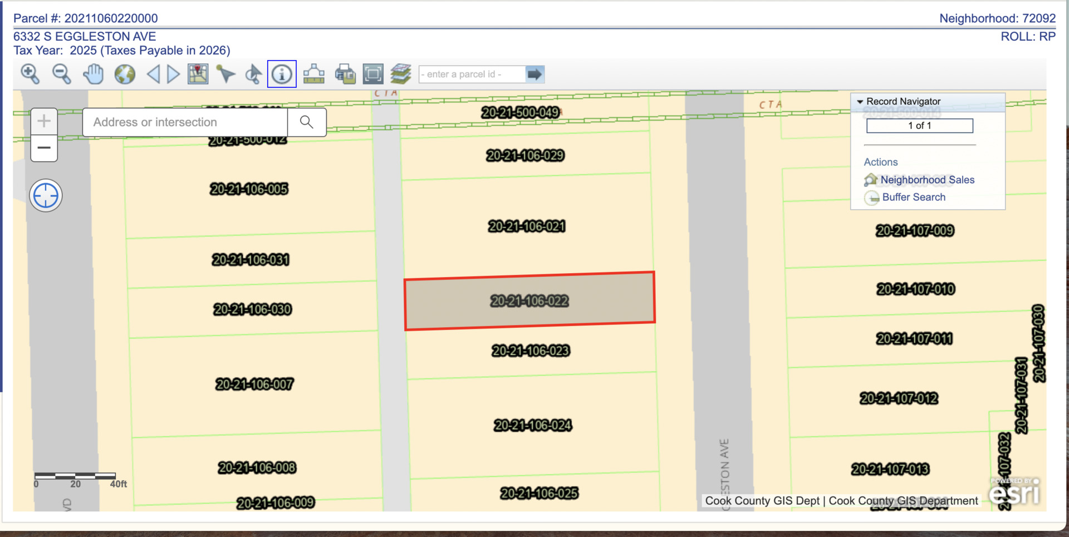Click the fullscreen frame icon
This screenshot has width=1069, height=537.
373,74
